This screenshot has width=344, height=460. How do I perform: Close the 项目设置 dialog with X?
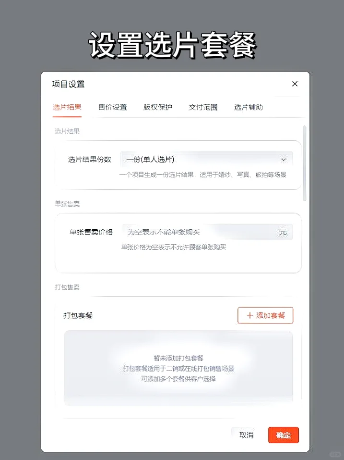(295, 84)
